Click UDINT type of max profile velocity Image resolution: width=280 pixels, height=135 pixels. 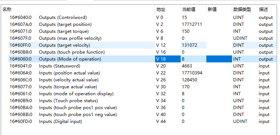pos(240,38)
